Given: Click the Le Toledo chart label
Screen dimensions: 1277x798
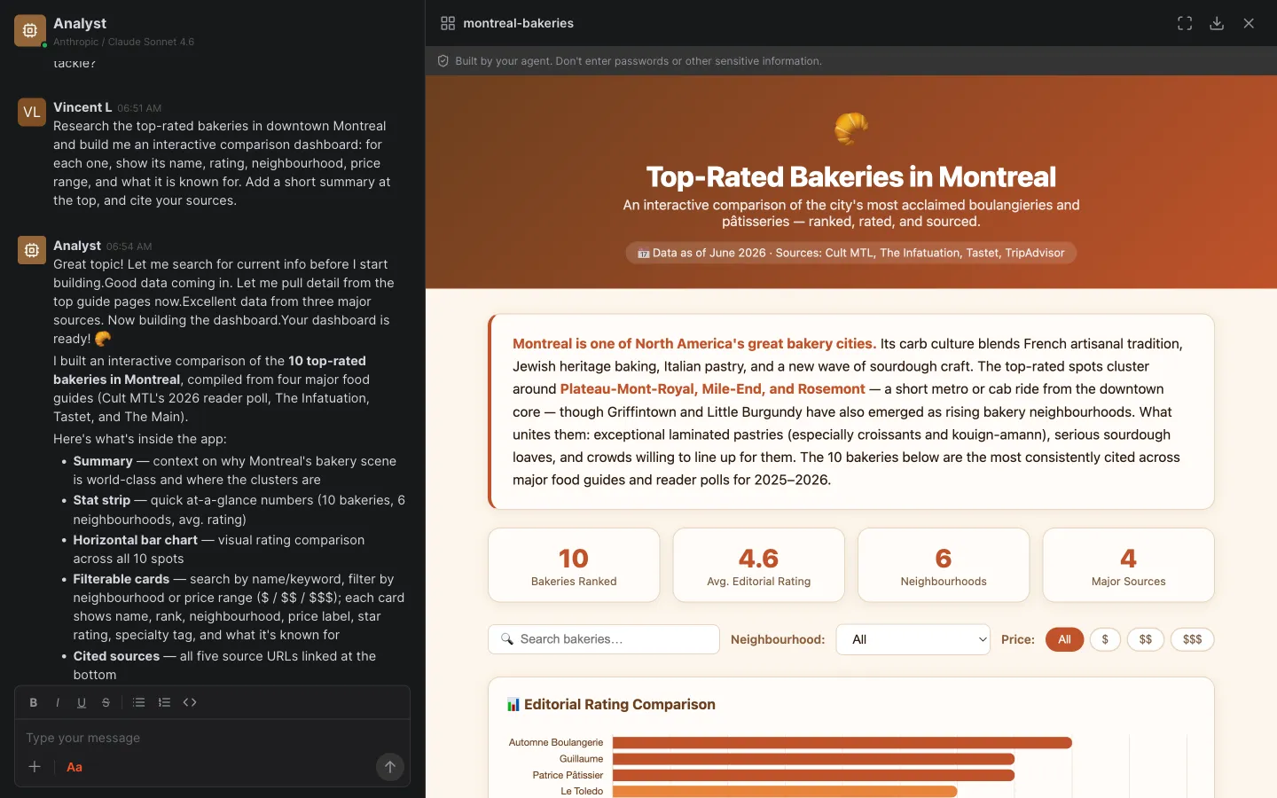Looking at the screenshot, I should 582,791.
